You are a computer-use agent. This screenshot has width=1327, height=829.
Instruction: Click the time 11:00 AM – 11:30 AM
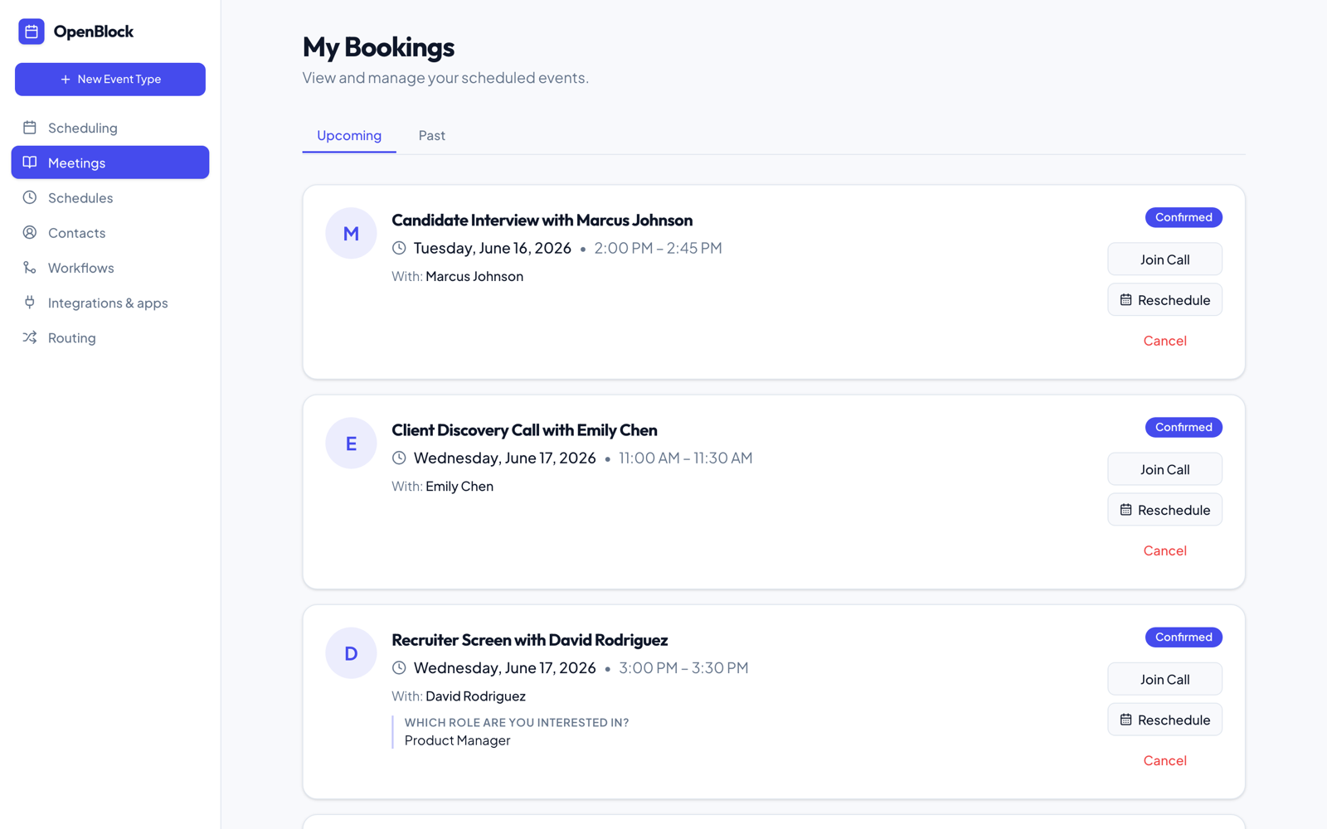coord(685,458)
